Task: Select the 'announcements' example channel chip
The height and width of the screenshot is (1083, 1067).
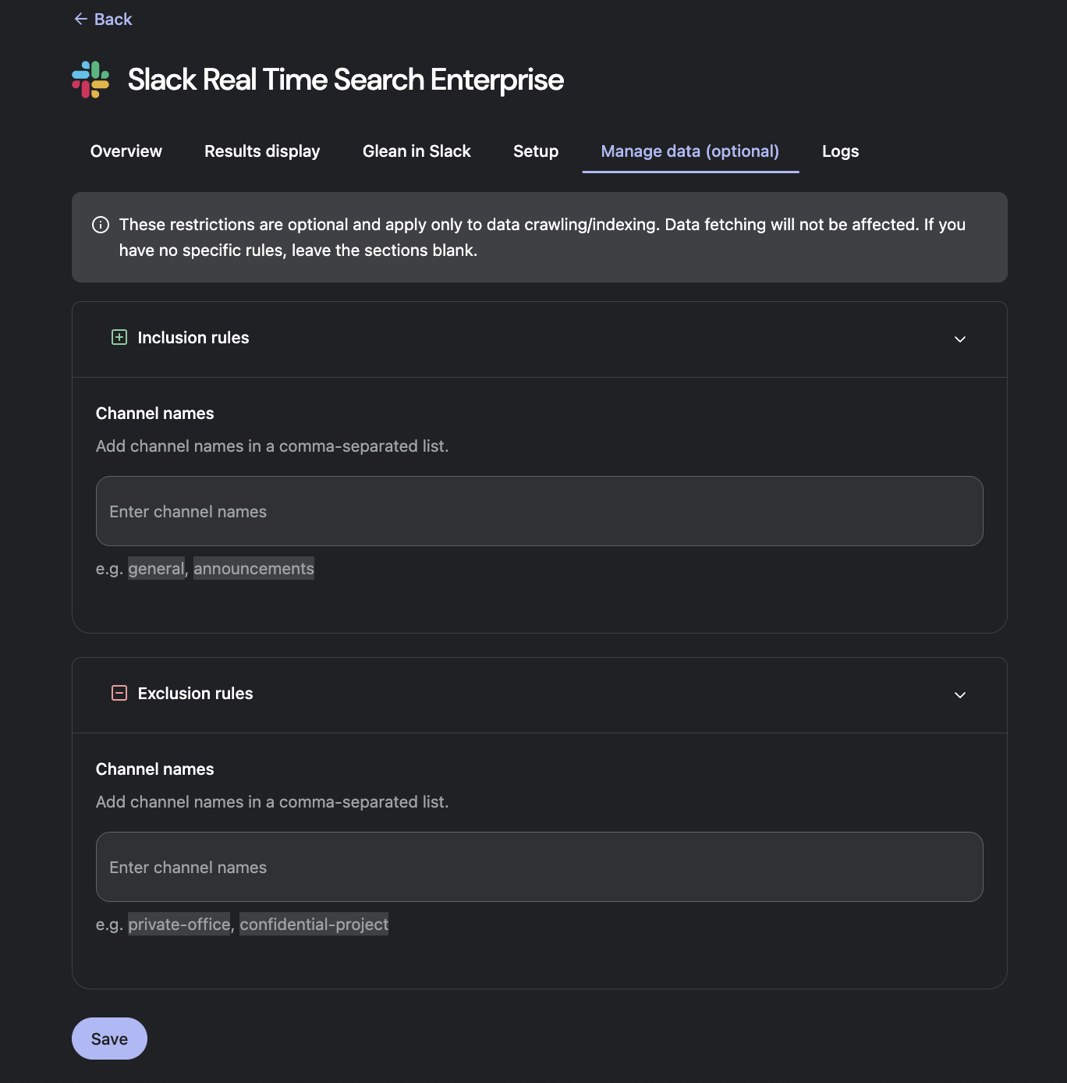Action: [x=253, y=568]
